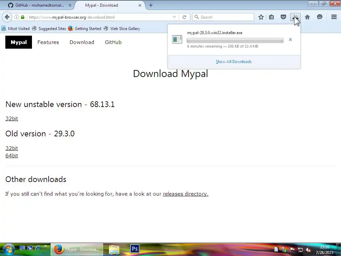The image size is (341, 256).
Task: Click Safely Remove Hardware tray icon
Action: [x=284, y=250]
